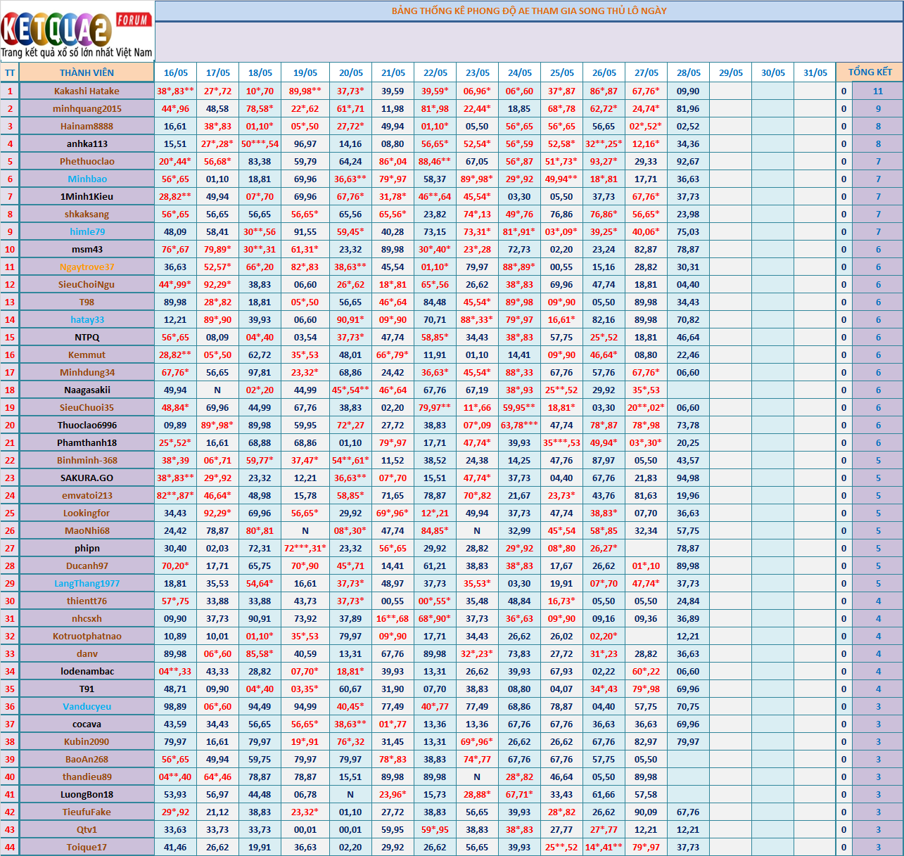
Task: Click the Hainam8888 member name
Action: [87, 126]
